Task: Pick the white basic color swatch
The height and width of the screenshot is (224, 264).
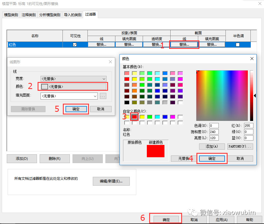Action: [x=180, y=102]
